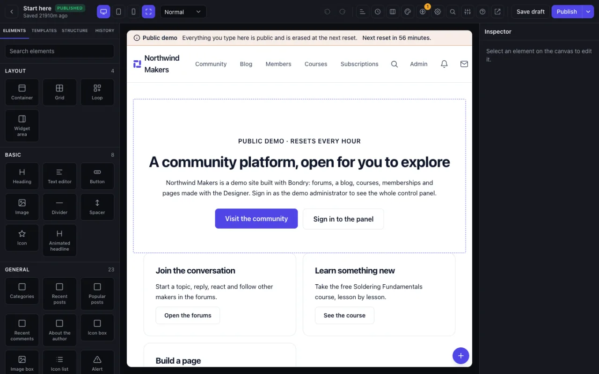Open the color palette styles icon

tap(408, 12)
